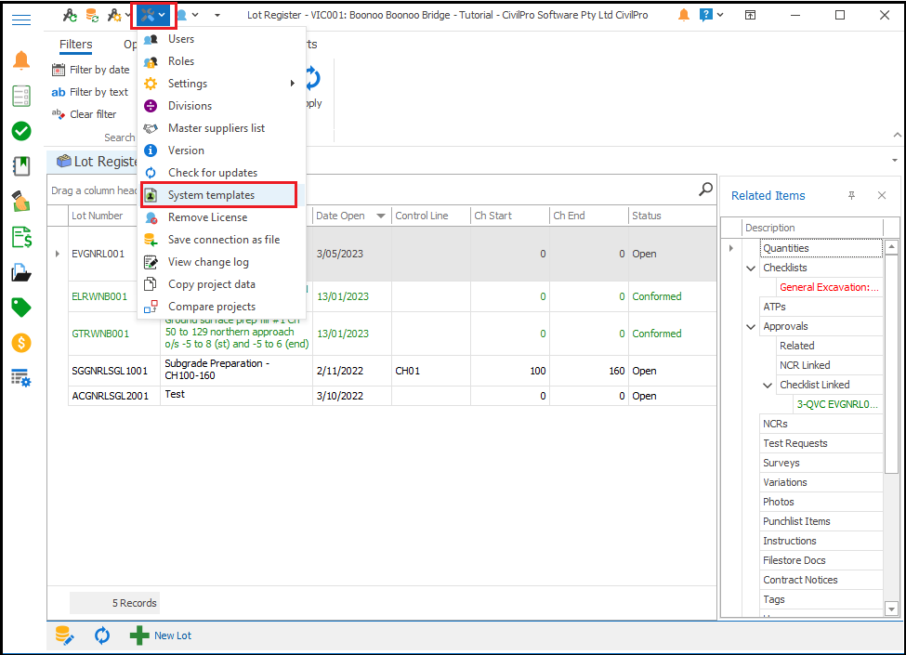Click the green checkmark icon in sidebar

pyautogui.click(x=21, y=131)
